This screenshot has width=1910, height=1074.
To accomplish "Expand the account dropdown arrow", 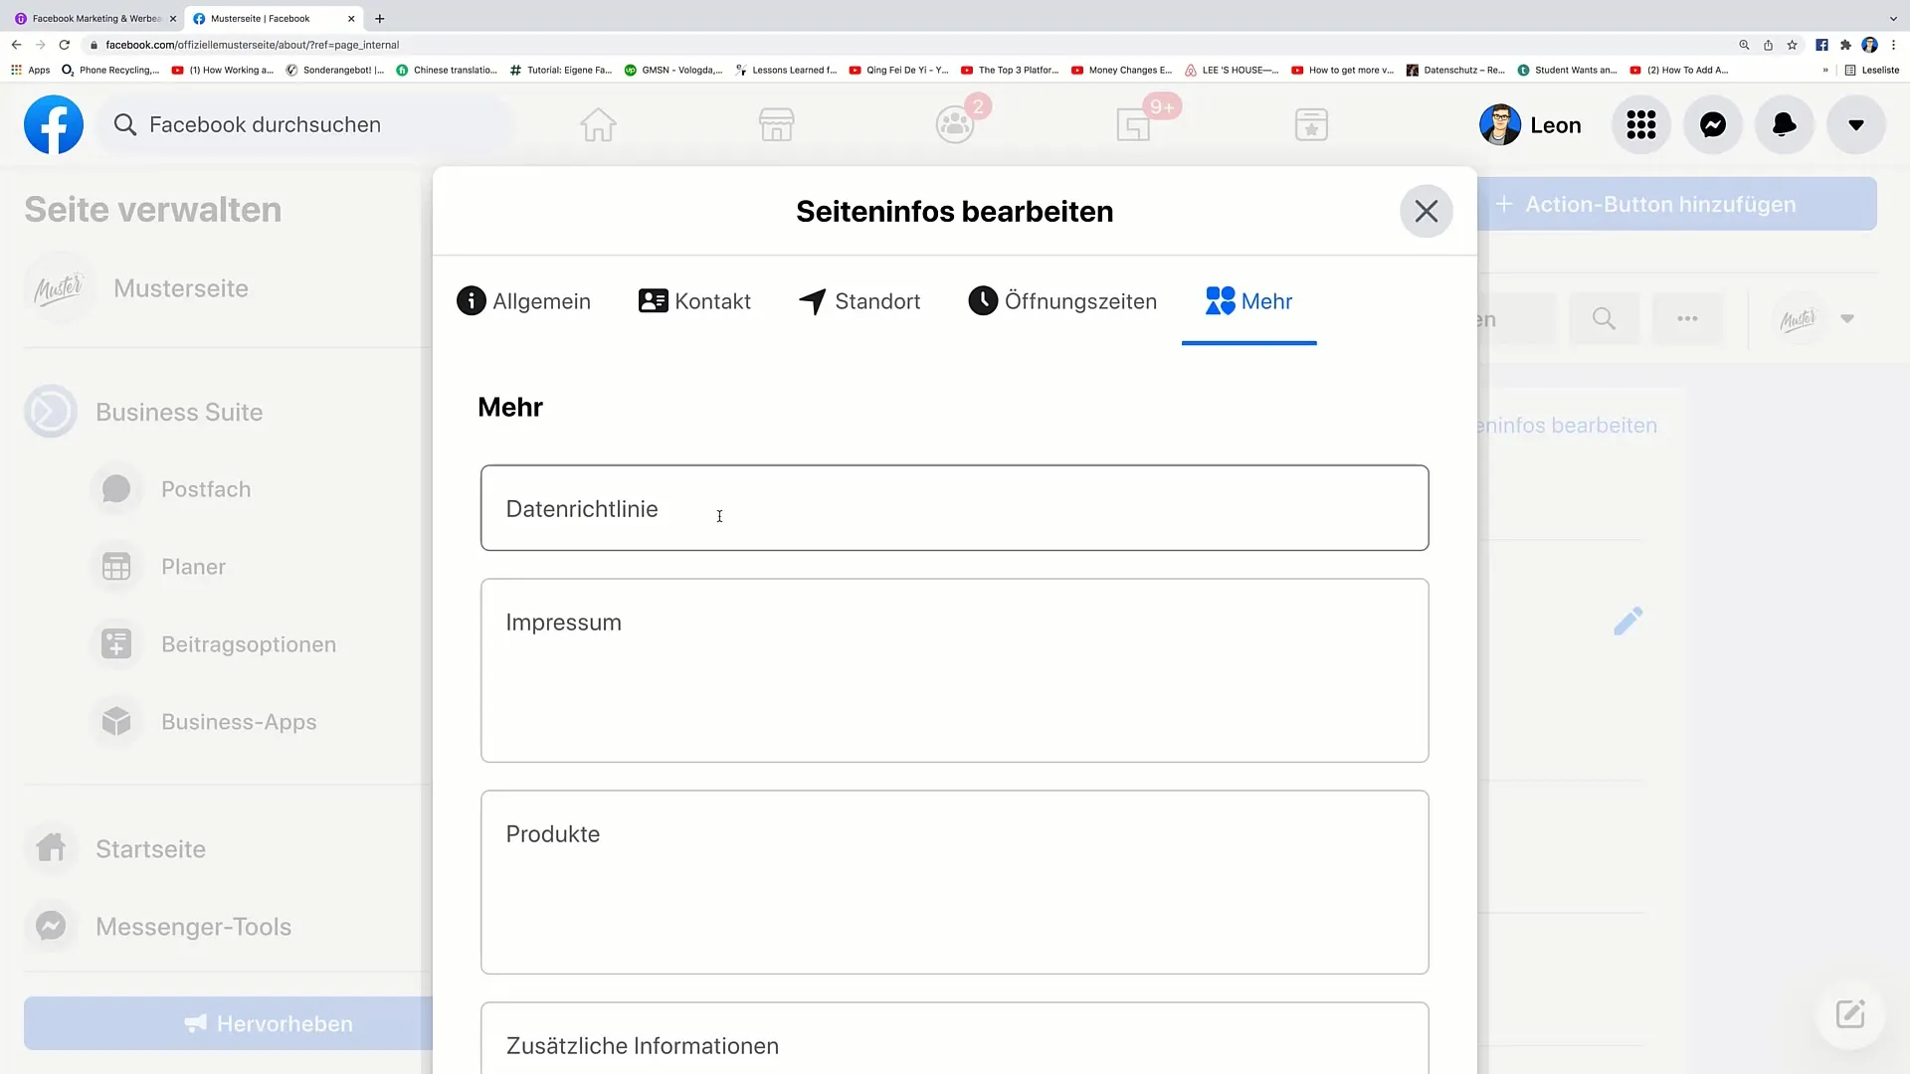I will point(1856,125).
